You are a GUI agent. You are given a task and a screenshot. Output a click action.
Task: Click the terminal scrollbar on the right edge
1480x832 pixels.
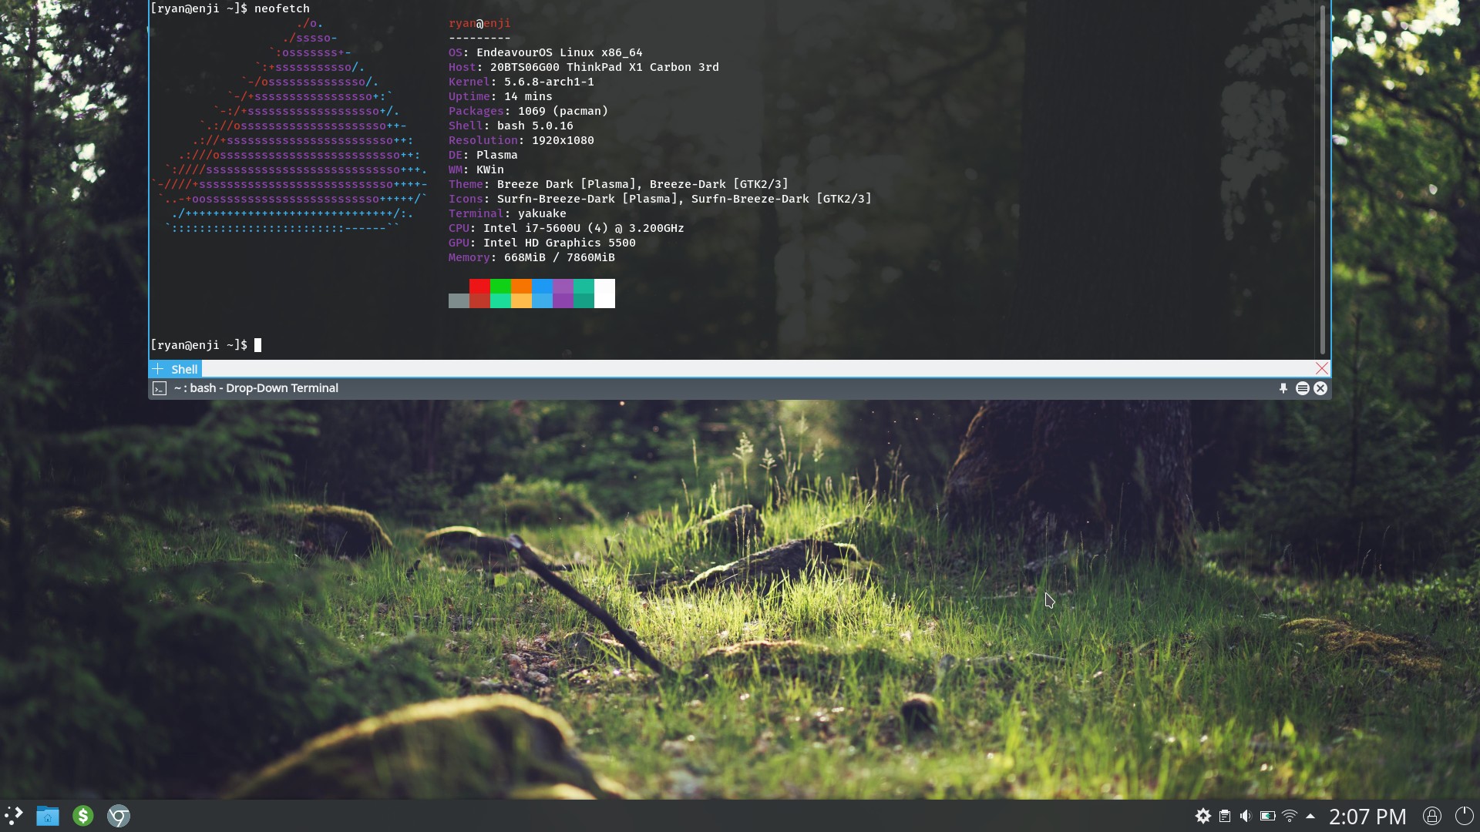pos(1323,179)
